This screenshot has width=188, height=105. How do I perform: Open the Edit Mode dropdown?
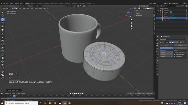(x=6, y=8)
